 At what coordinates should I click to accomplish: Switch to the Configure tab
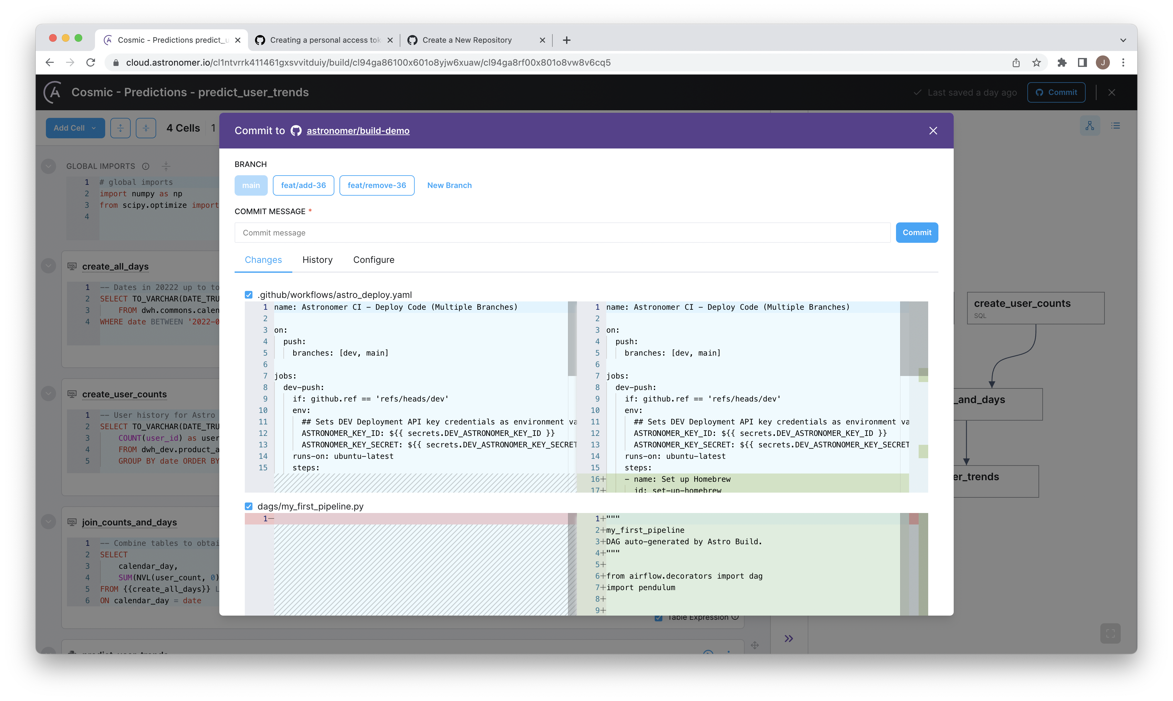373,260
